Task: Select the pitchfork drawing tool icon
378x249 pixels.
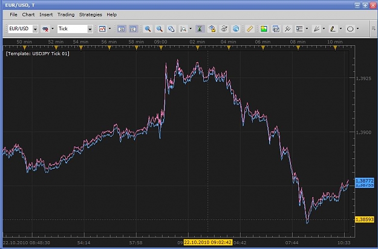Action: coord(287,29)
